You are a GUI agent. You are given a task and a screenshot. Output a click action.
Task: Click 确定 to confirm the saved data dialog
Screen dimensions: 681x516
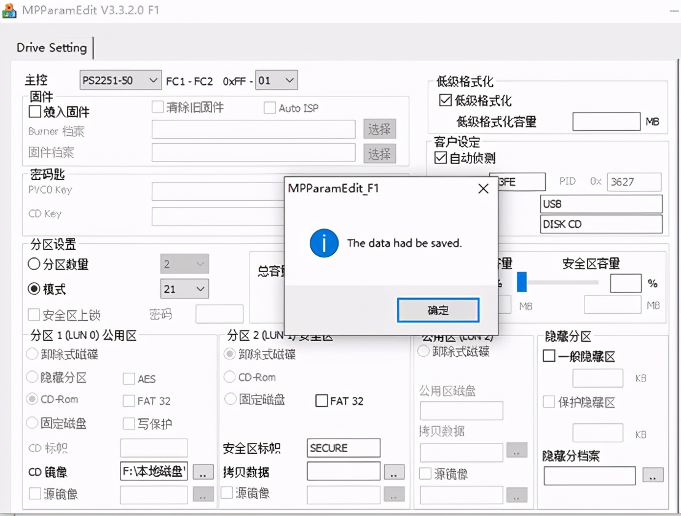(x=438, y=310)
